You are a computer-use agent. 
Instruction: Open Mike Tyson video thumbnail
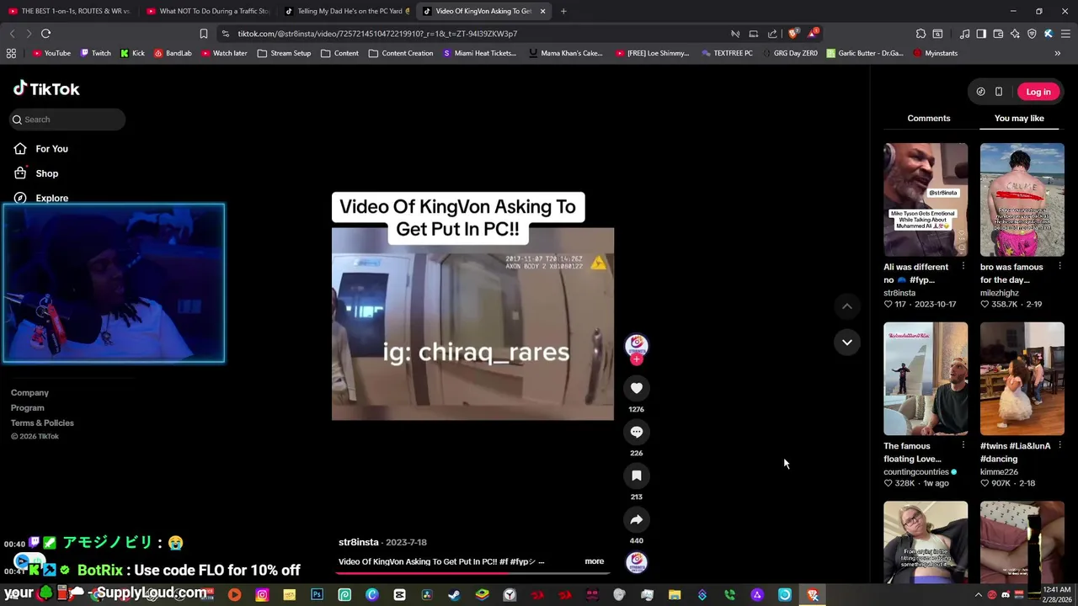point(926,199)
